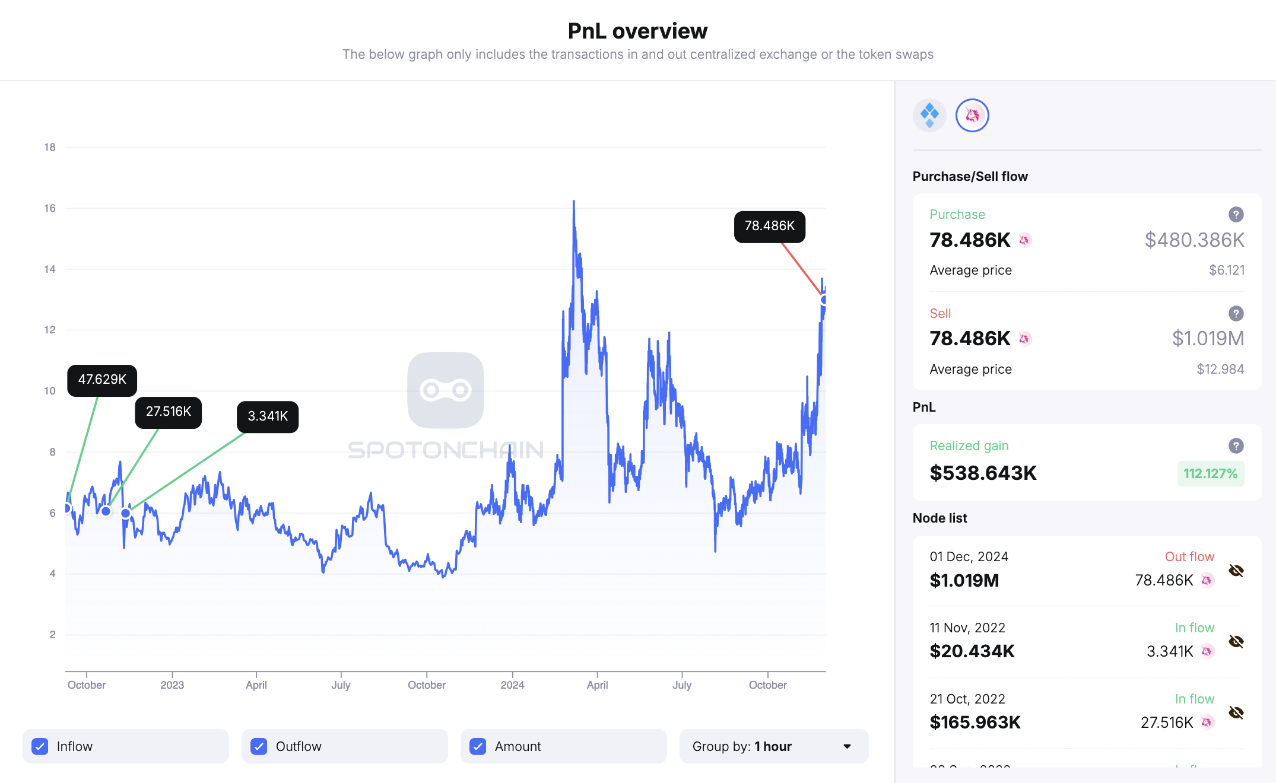Open the Realized gain help icon
Viewport: 1276px width, 783px height.
(x=1236, y=446)
